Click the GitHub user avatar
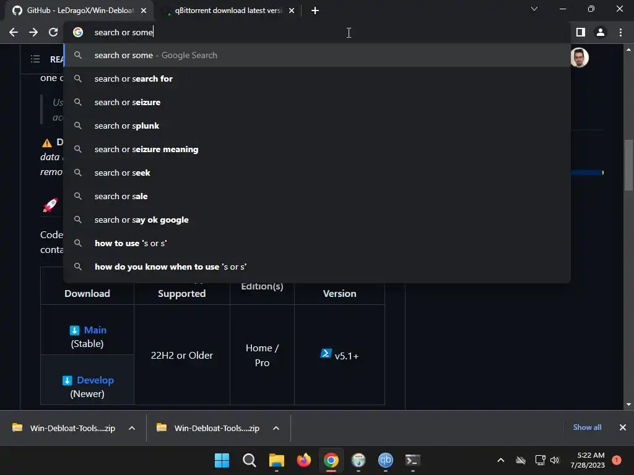The height and width of the screenshot is (475, 634). [x=580, y=58]
